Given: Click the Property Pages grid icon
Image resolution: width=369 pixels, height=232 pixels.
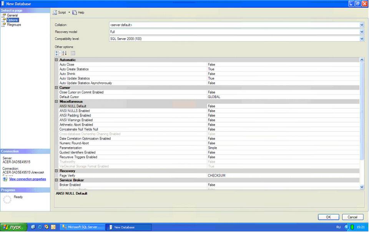Looking at the screenshot, I should pyautogui.click(x=73, y=53).
